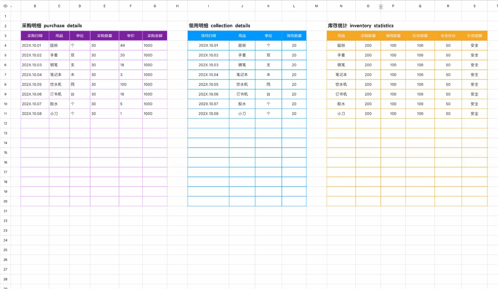Click the orange 库存数量 header cell
Viewport: 498px width, 289px height.
click(420, 36)
